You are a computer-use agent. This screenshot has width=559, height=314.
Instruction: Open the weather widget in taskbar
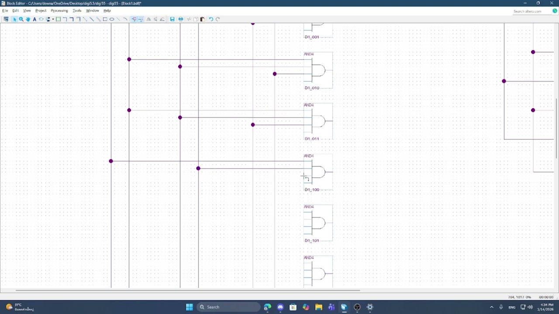pyautogui.click(x=20, y=307)
